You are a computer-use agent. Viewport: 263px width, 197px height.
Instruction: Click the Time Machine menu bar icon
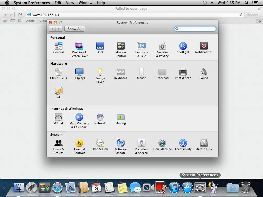point(205,3)
